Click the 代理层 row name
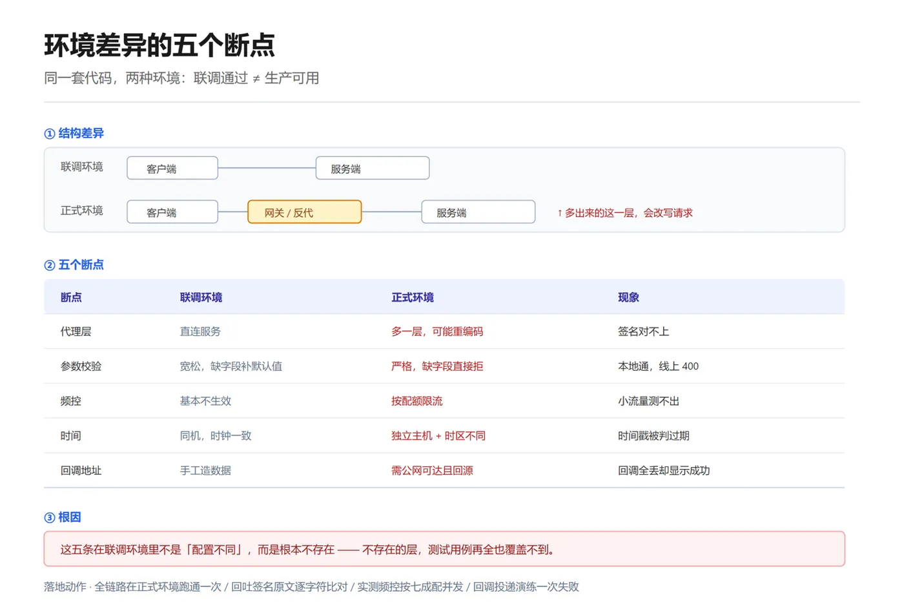Image resolution: width=904 pixels, height=602 pixels. pyautogui.click(x=76, y=331)
